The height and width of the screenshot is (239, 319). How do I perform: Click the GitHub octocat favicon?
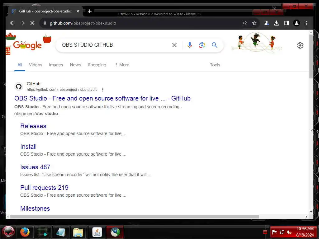(x=19, y=87)
